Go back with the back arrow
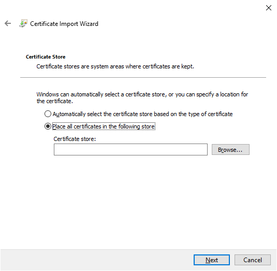Image resolution: width=277 pixels, height=271 pixels. pyautogui.click(x=8, y=23)
